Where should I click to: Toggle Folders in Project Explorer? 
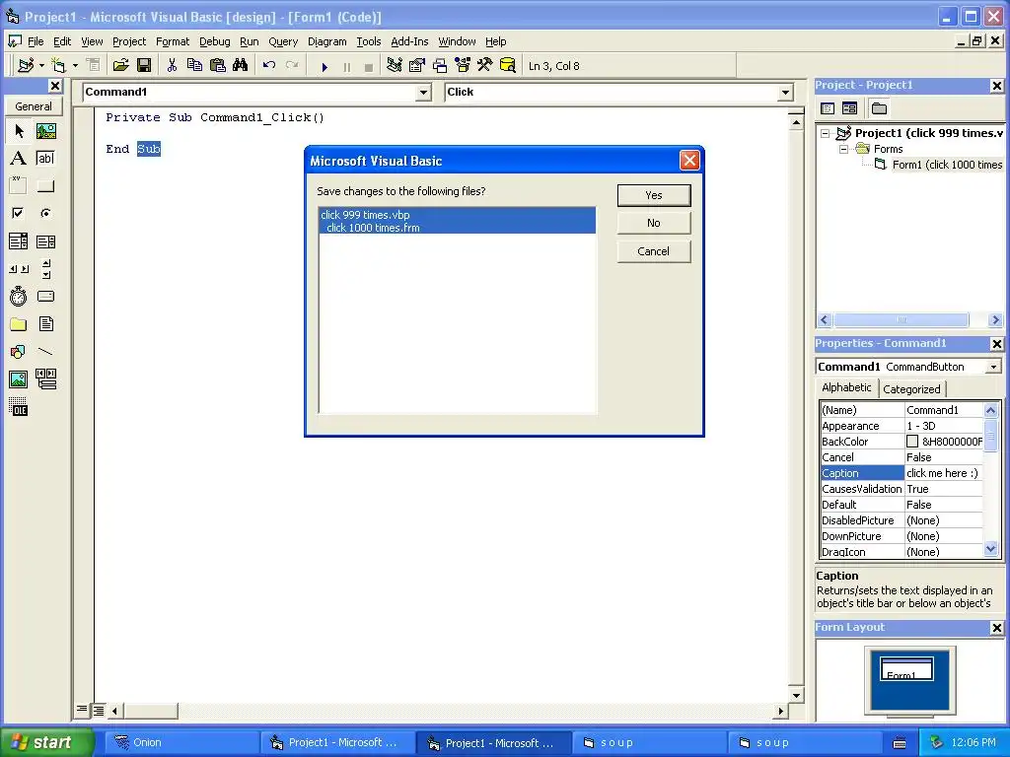point(879,108)
